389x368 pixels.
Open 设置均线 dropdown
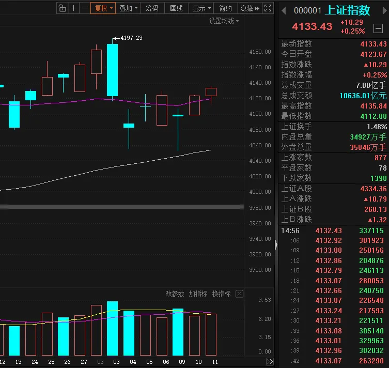click(224, 21)
